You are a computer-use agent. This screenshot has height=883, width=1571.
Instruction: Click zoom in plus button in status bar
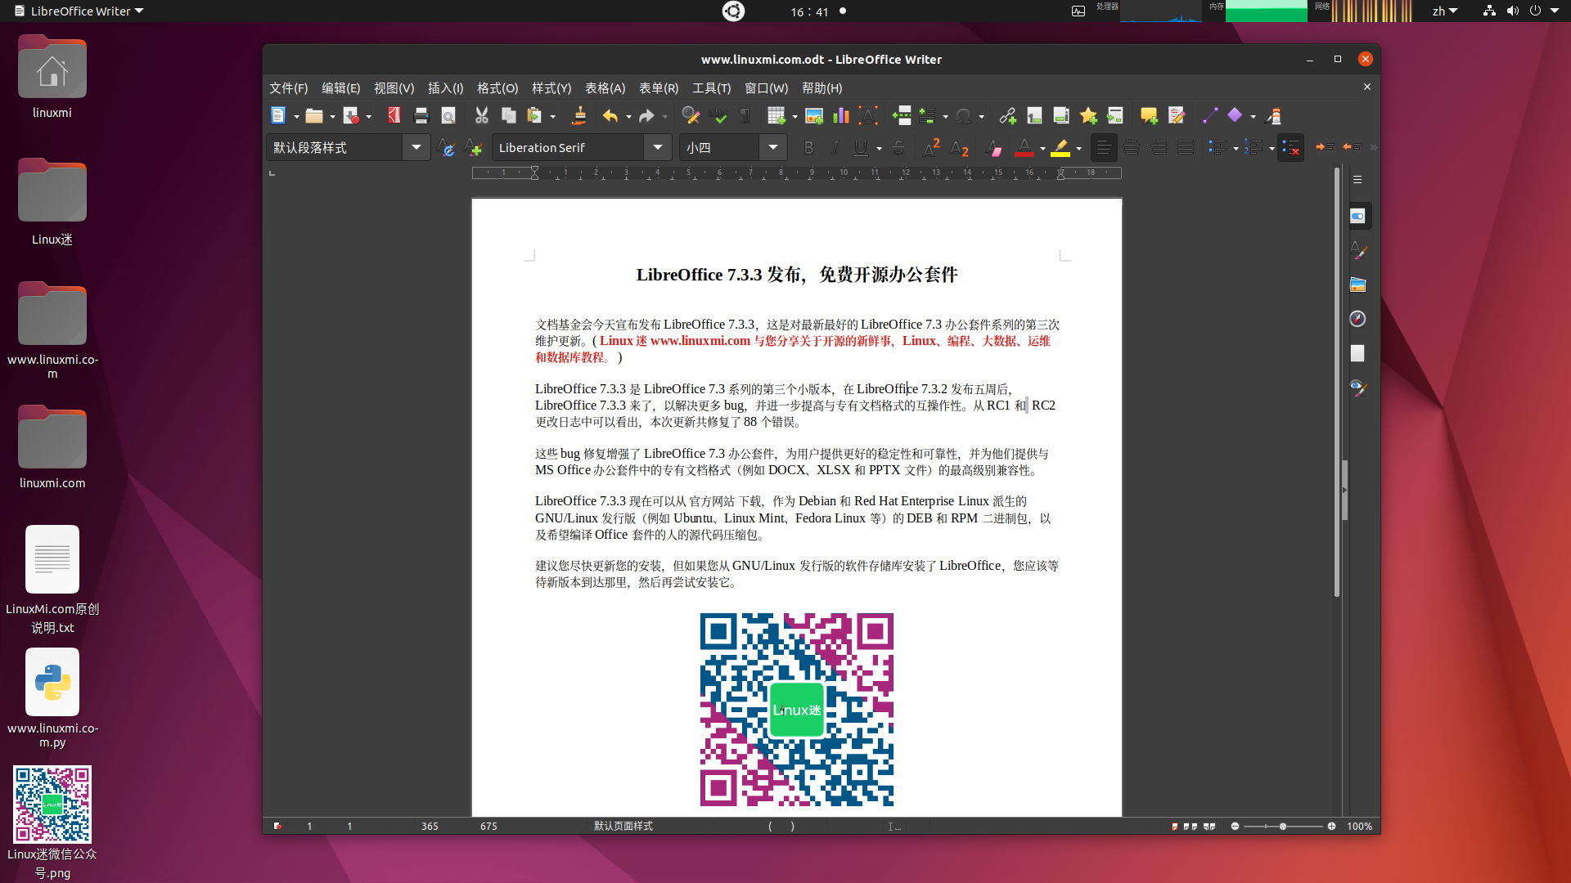(1332, 827)
